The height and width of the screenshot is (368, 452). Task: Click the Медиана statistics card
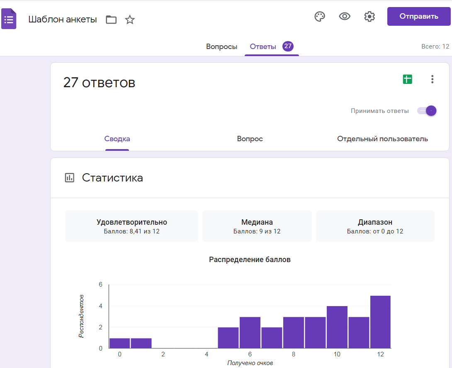pyautogui.click(x=257, y=226)
